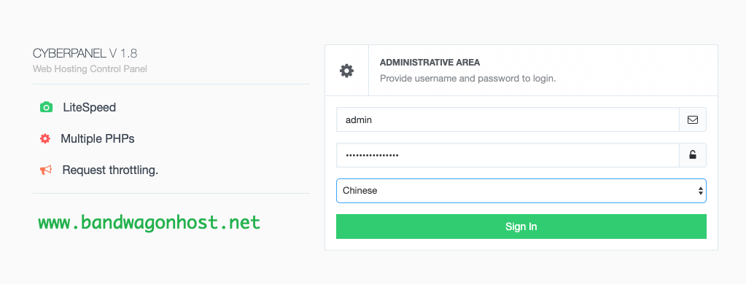Open the Chinese language dropdown
Viewport: 746px width, 284px height.
521,191
